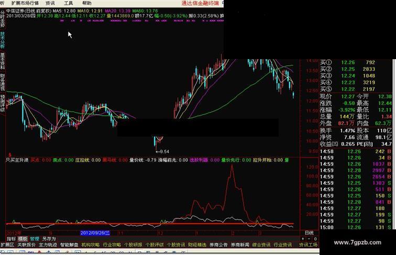Click the 黑马线: 0.00 indicator label
This screenshot has height=255, width=396.
115,160
